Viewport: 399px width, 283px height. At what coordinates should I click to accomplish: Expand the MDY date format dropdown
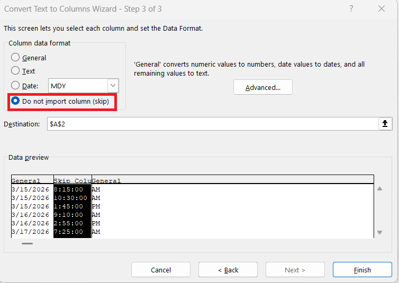(x=113, y=85)
